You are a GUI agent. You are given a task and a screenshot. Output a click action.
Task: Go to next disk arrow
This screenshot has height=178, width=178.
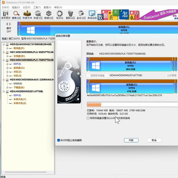click(10, 24)
